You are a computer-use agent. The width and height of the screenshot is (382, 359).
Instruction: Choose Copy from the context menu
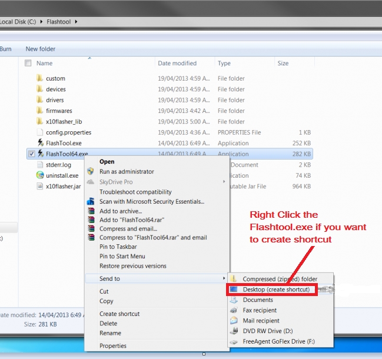click(x=106, y=301)
